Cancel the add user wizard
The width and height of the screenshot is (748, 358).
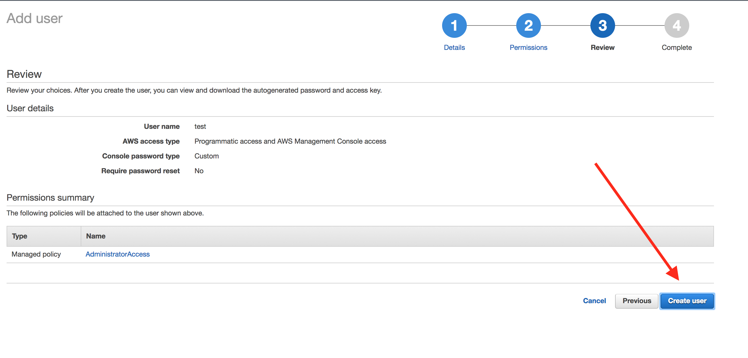(x=594, y=301)
